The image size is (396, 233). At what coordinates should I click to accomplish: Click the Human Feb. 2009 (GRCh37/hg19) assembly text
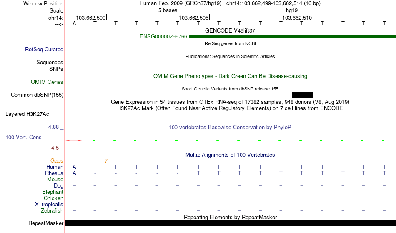[180, 3]
